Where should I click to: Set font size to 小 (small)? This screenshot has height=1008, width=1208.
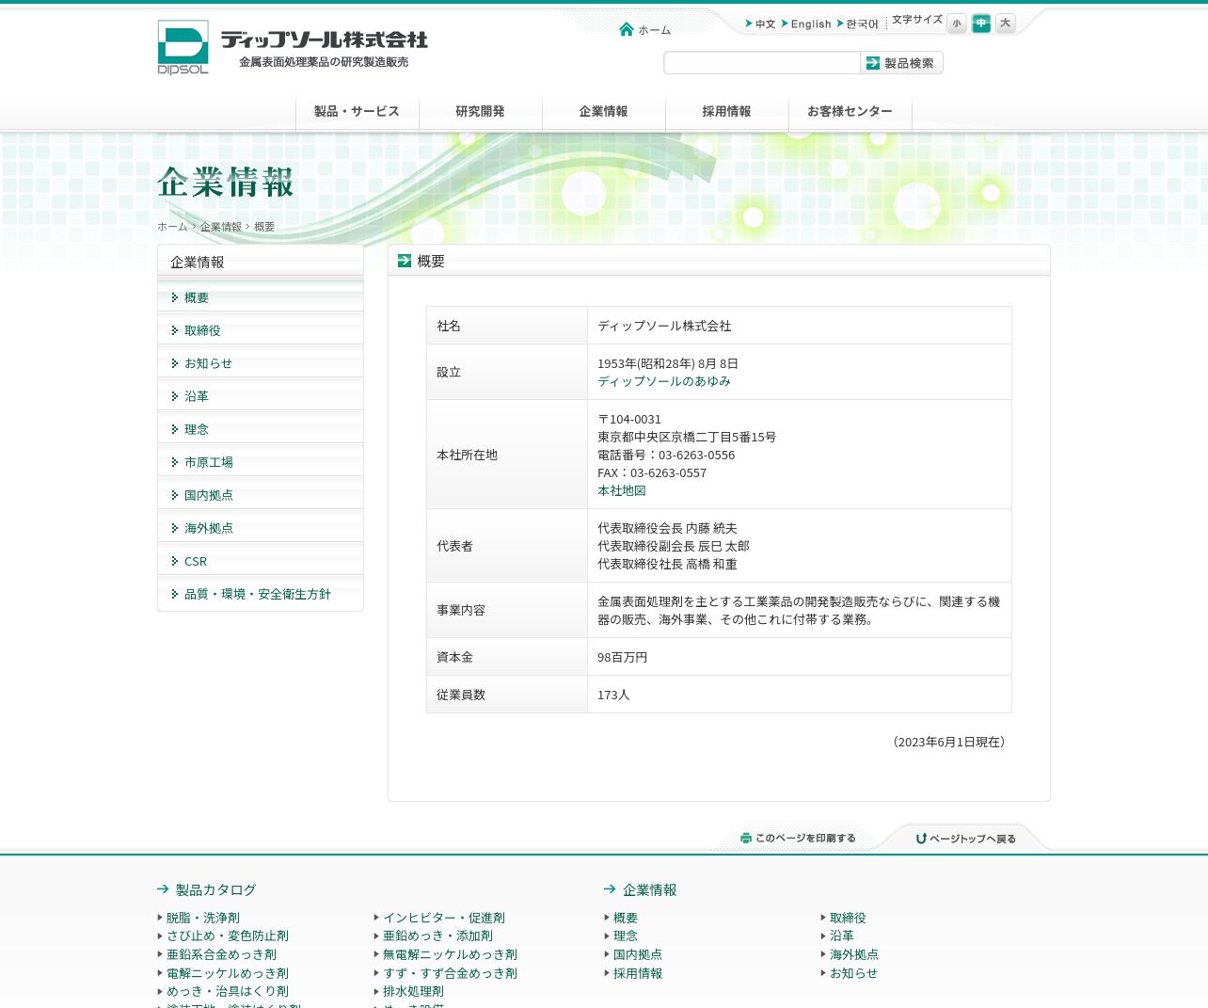(957, 24)
